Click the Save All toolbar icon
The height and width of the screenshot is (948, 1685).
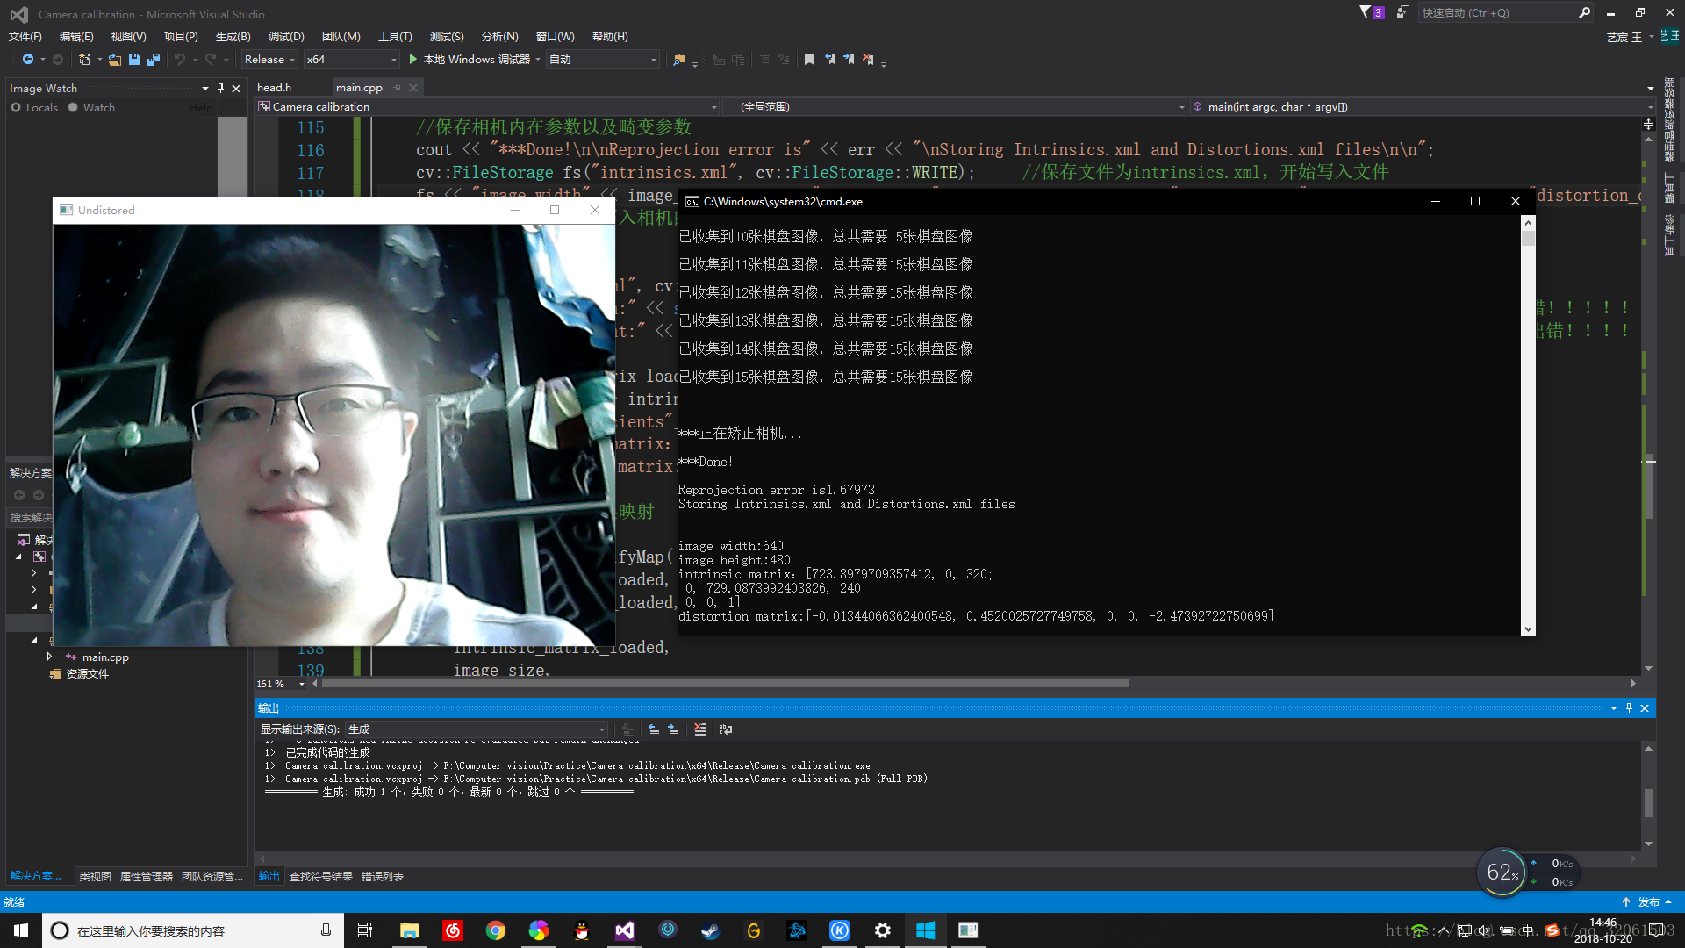coord(154,60)
